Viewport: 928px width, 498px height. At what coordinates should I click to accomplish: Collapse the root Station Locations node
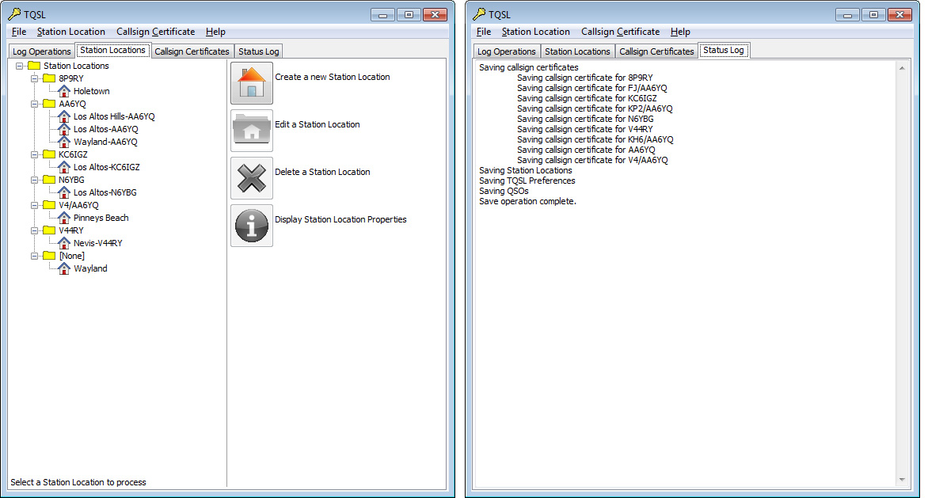pyautogui.click(x=19, y=66)
